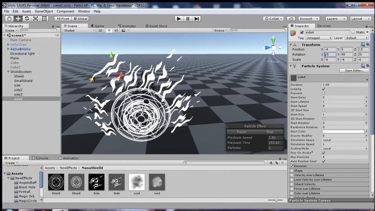Open the Shaded draw mode dropdown
375x211 pixels.
[79, 30]
